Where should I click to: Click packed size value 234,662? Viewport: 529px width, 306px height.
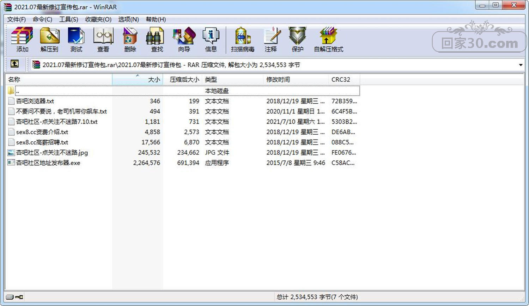tap(188, 153)
